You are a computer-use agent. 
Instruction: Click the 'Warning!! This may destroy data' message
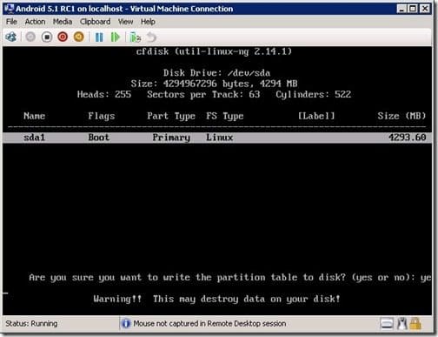(x=216, y=299)
